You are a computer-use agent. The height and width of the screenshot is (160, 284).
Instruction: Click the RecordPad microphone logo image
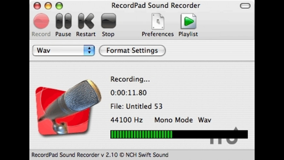click(65, 106)
